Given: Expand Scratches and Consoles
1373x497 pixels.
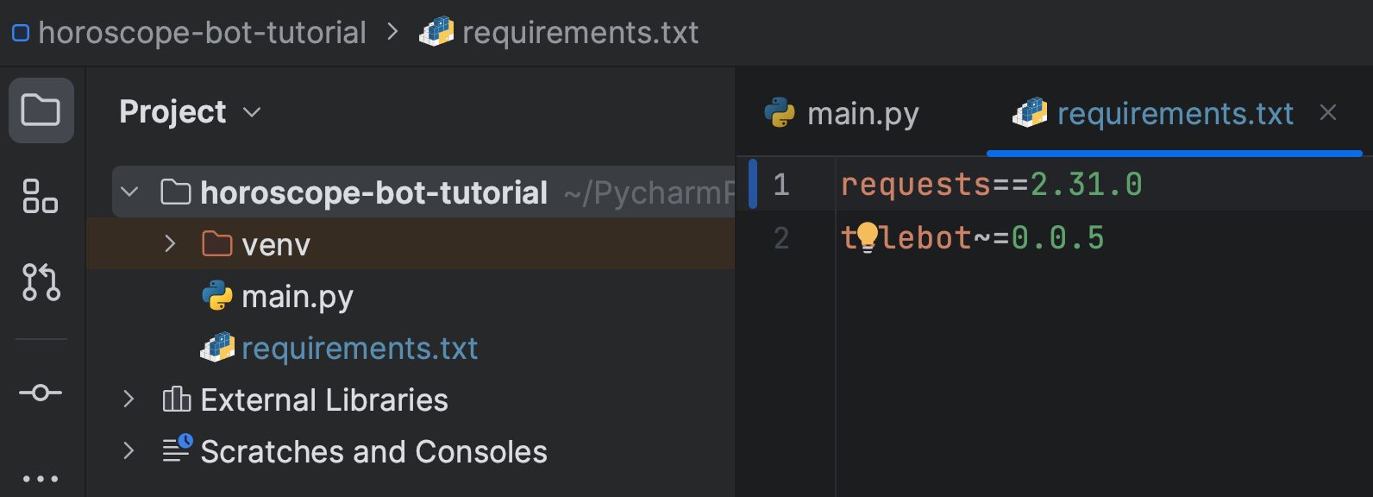Looking at the screenshot, I should [x=128, y=450].
